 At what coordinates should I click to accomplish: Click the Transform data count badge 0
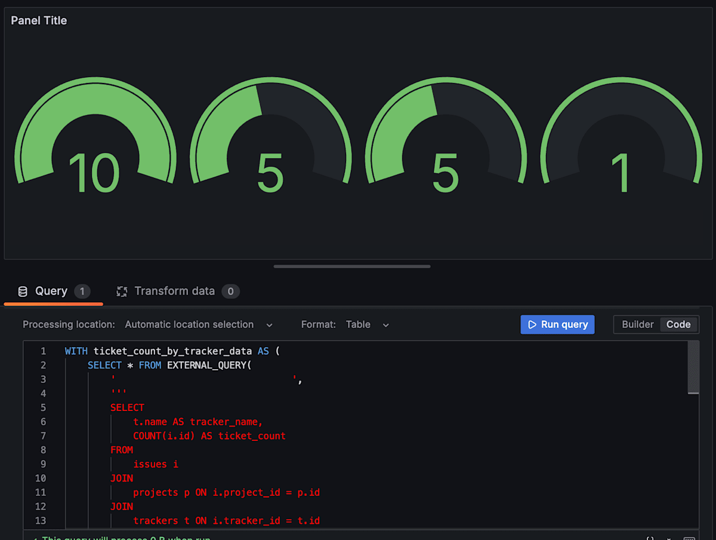click(230, 292)
